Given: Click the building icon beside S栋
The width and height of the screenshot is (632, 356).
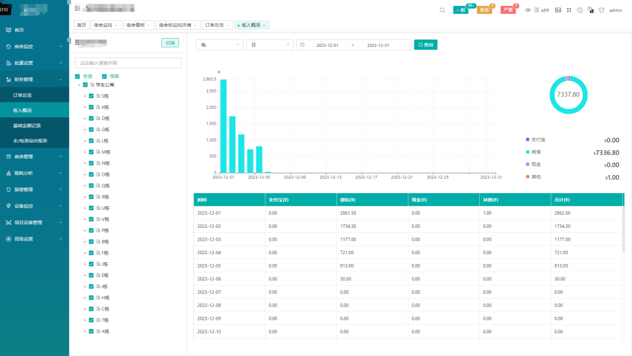Looking at the screenshot, I should tap(98, 96).
